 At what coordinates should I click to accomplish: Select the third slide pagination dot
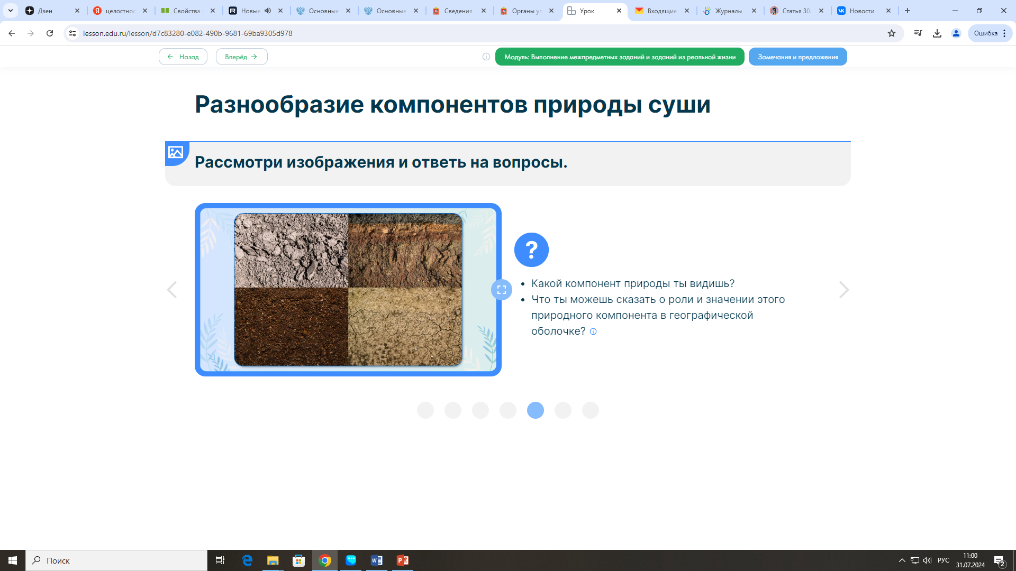tap(480, 410)
